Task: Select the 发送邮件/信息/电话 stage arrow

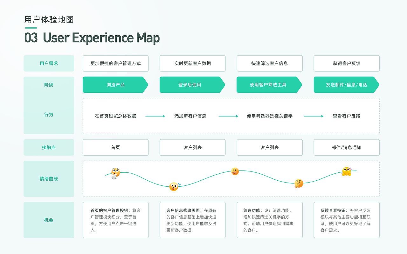Action: point(347,85)
